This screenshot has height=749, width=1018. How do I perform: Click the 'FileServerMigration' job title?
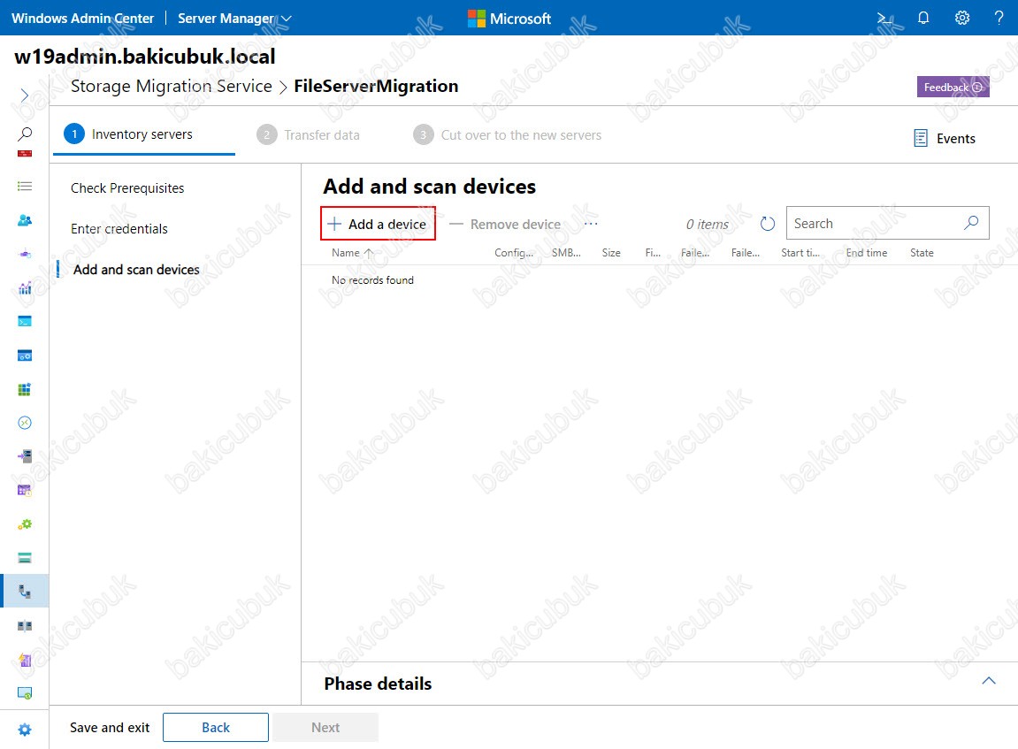coord(376,87)
